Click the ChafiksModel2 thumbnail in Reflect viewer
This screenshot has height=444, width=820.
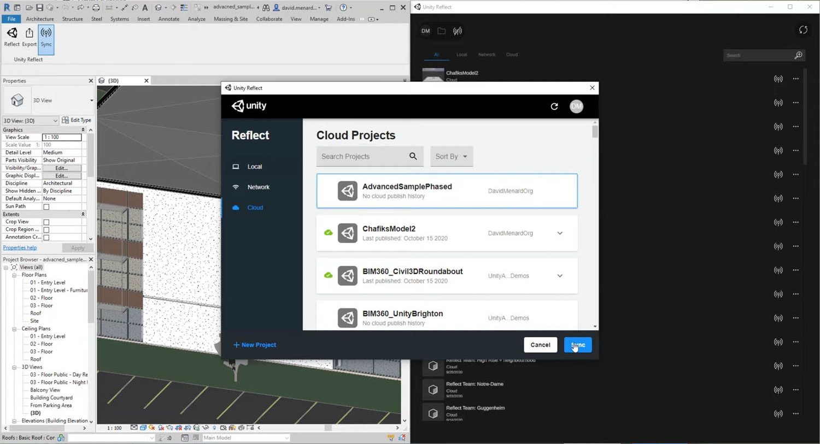(433, 75)
